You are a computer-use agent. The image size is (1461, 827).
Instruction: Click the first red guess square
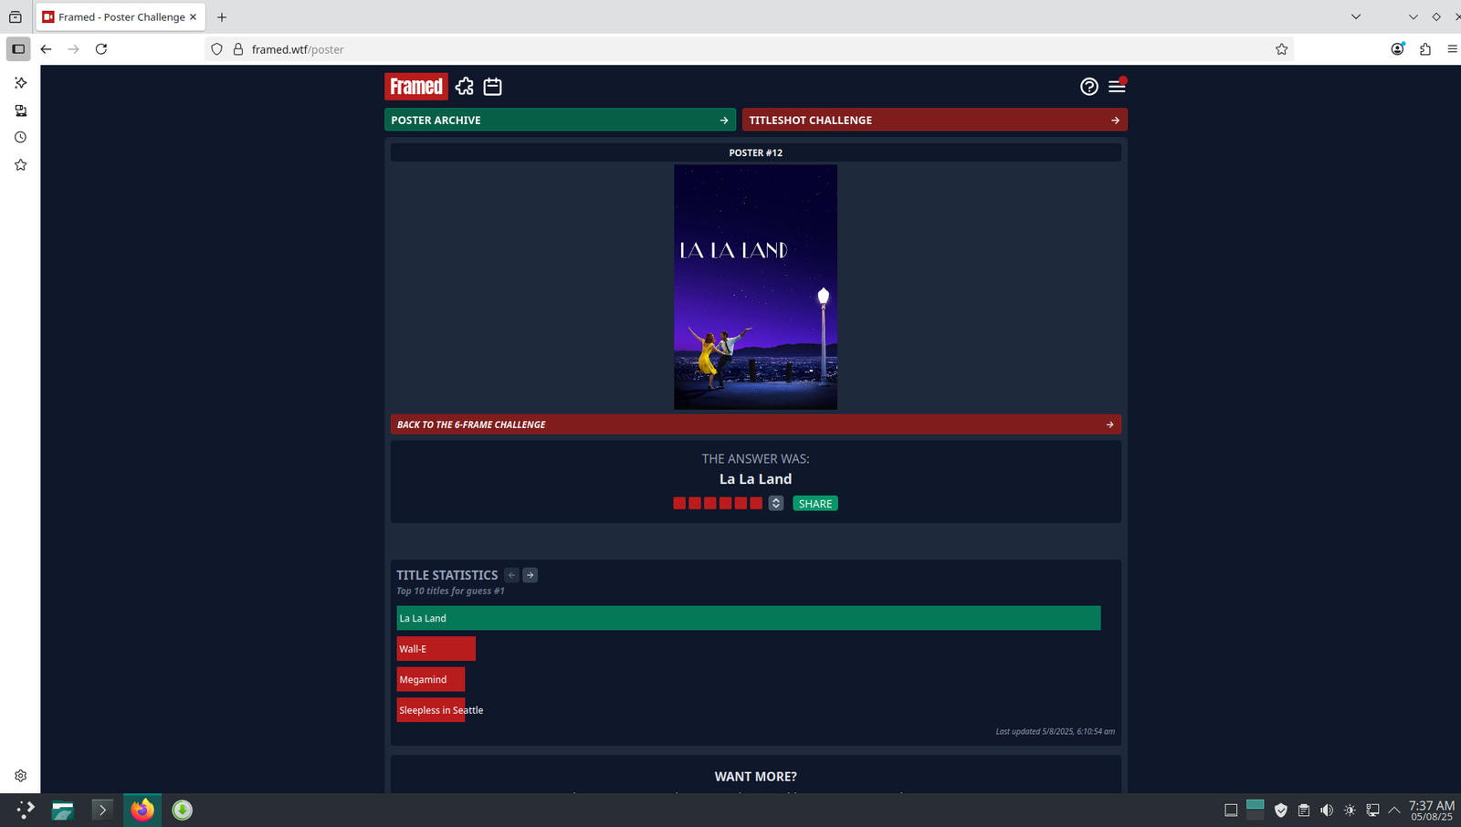[x=679, y=503]
